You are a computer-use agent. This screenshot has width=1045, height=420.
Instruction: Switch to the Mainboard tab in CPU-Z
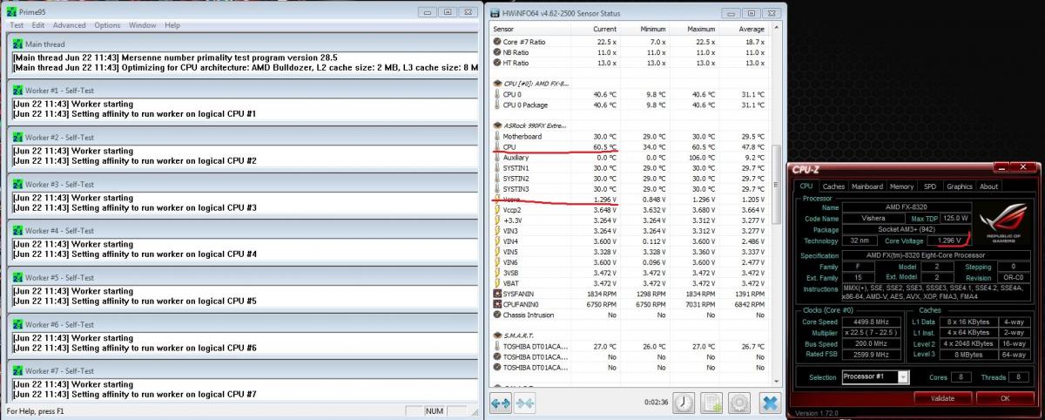click(866, 186)
